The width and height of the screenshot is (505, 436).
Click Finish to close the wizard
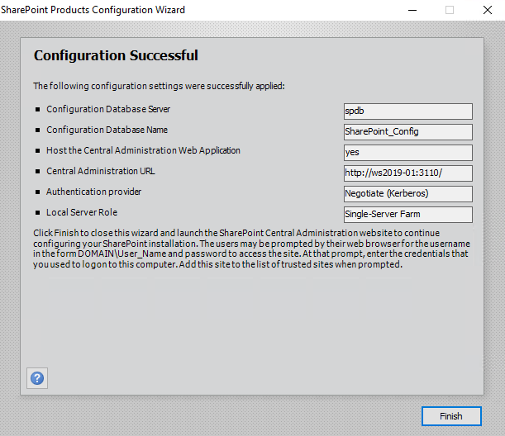[x=451, y=416]
